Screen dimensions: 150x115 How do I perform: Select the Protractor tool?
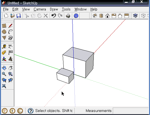tap(4, 53)
